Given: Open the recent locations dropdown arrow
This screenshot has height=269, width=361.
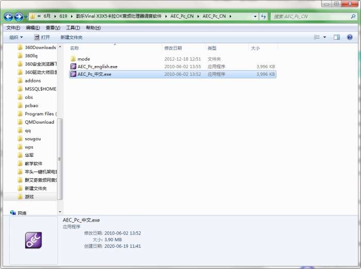Looking at the screenshot, I should [x=26, y=17].
